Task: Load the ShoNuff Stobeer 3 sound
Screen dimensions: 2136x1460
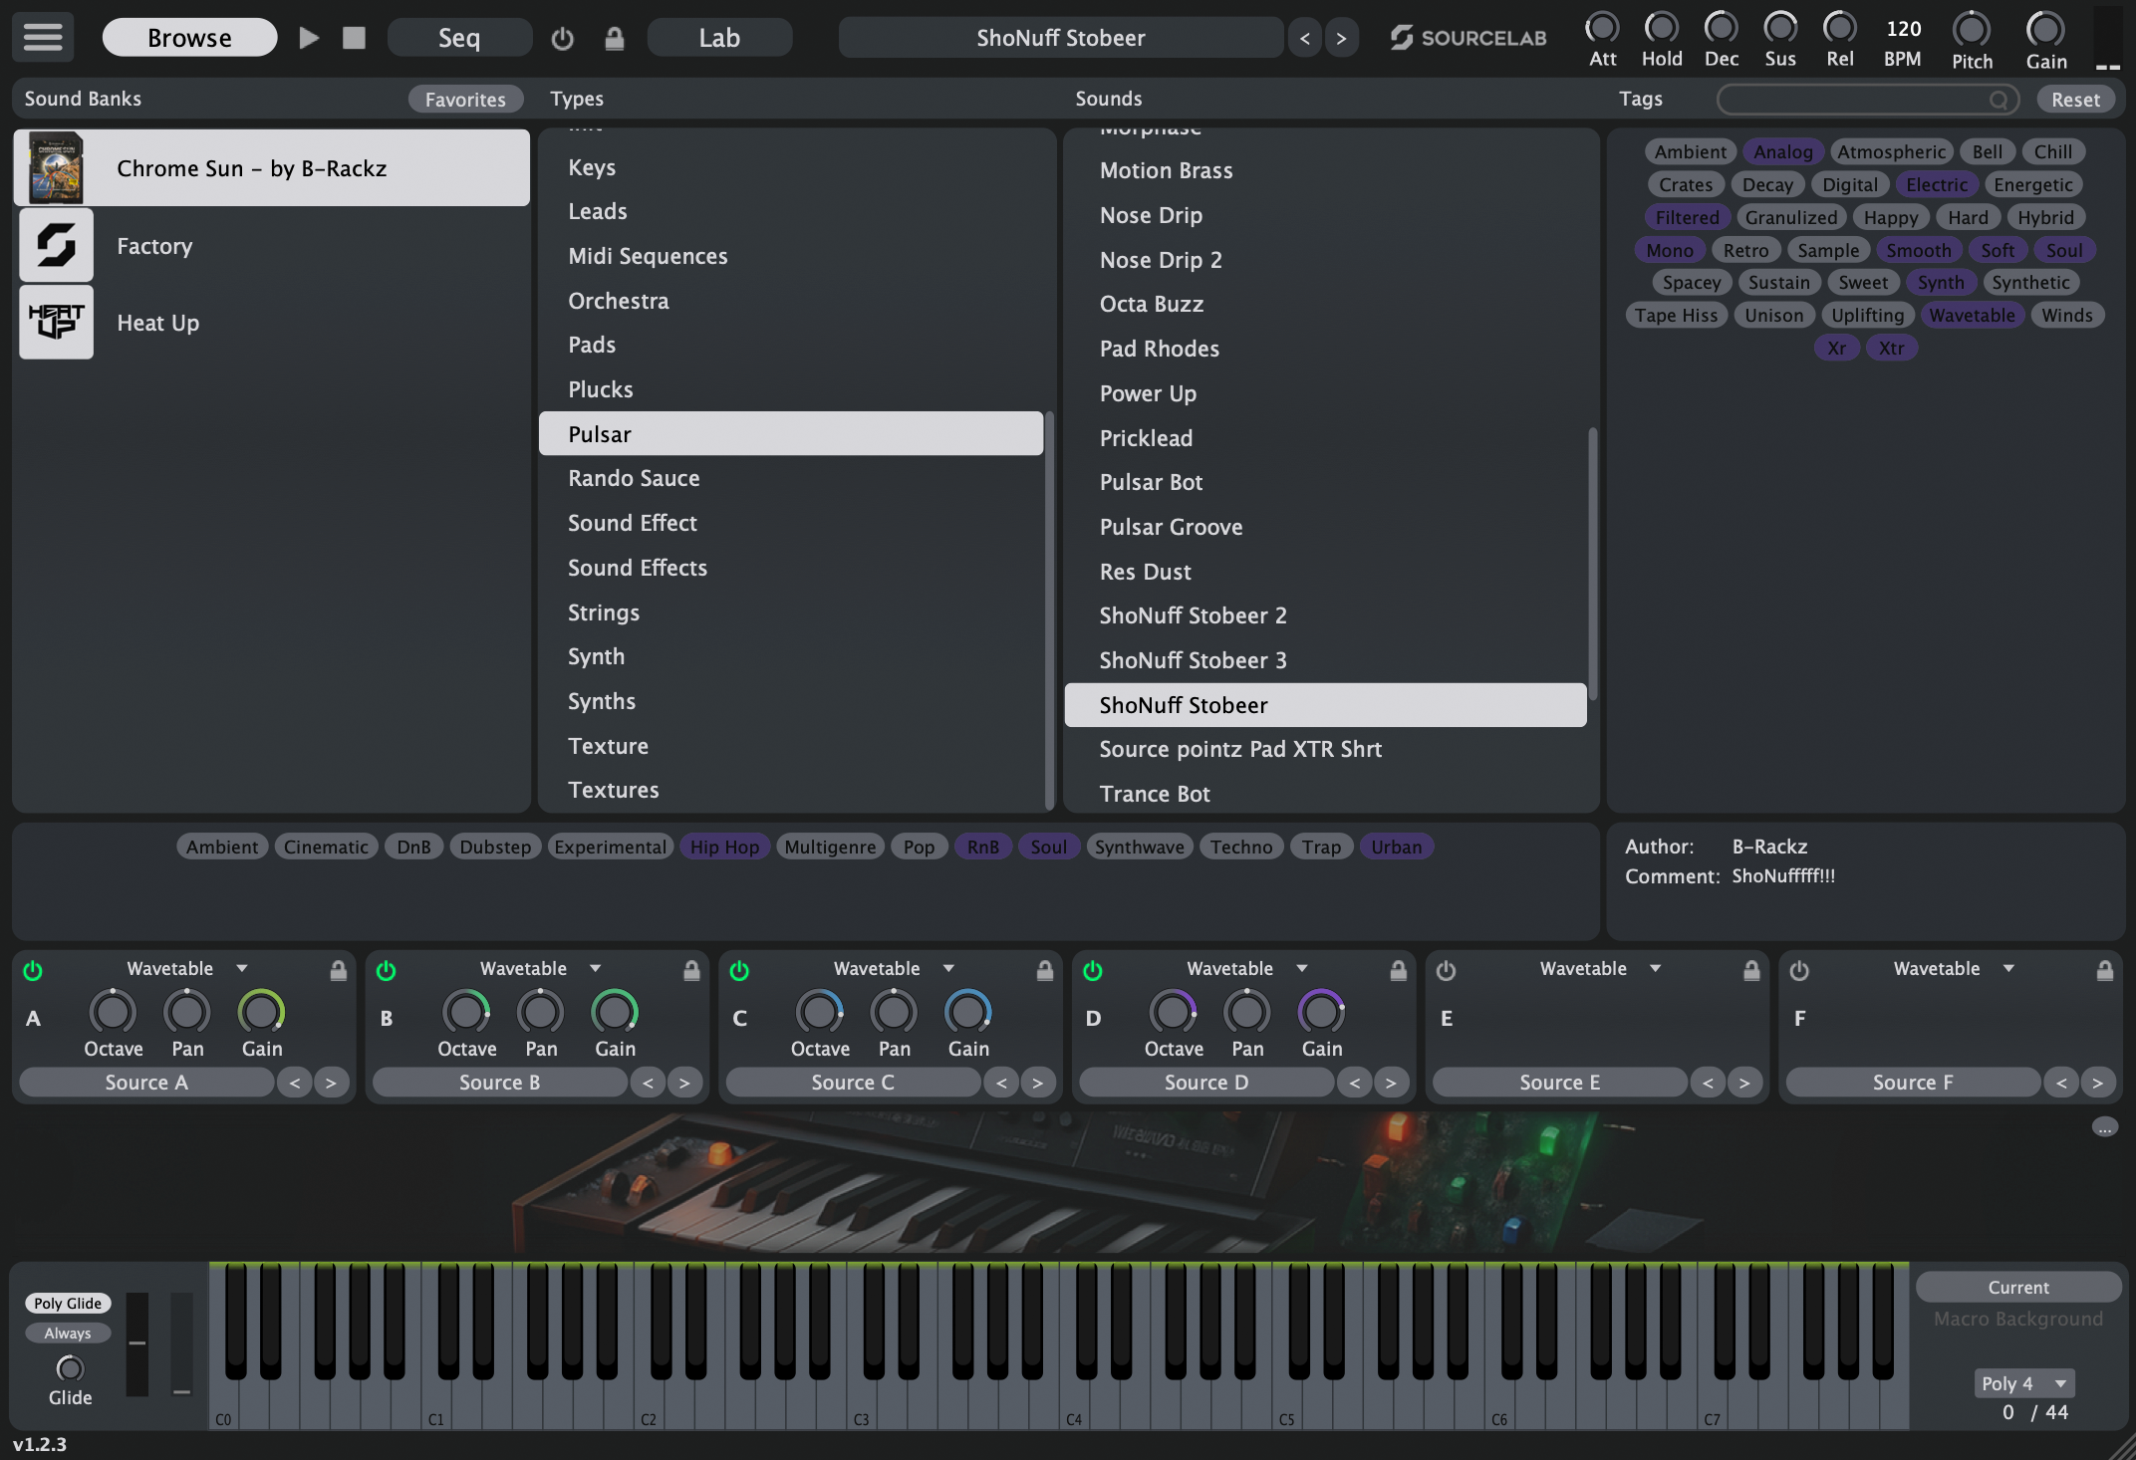Action: coord(1325,660)
